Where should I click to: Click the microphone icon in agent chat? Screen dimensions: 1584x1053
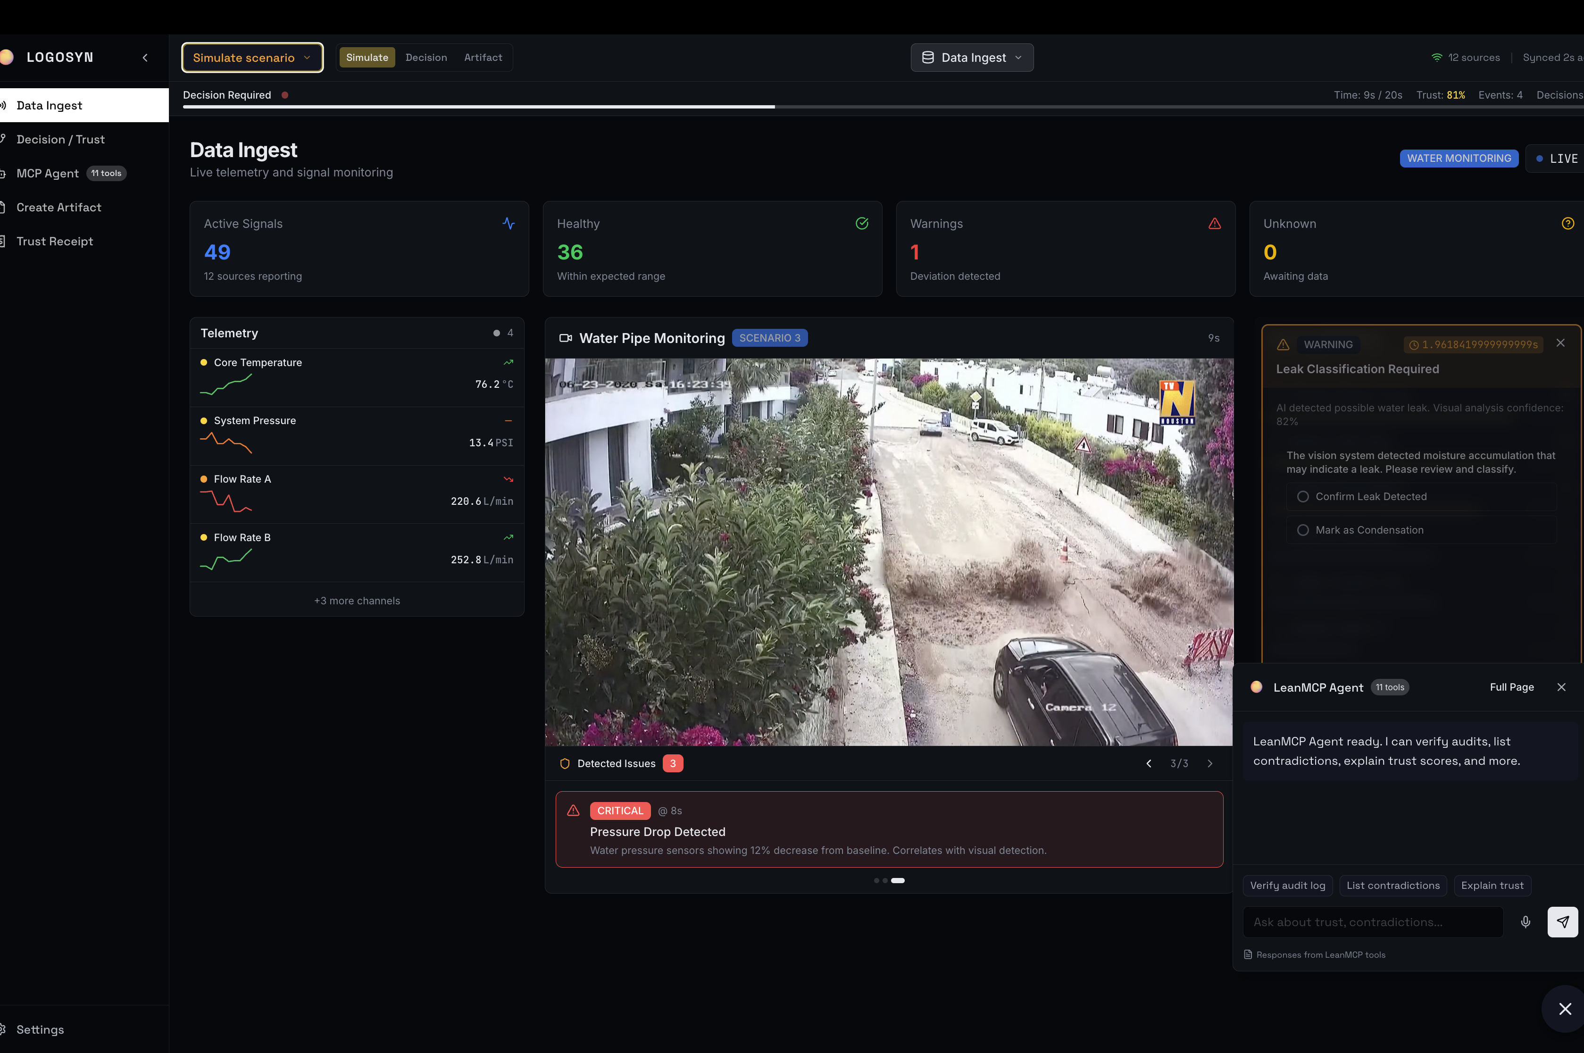pos(1525,922)
